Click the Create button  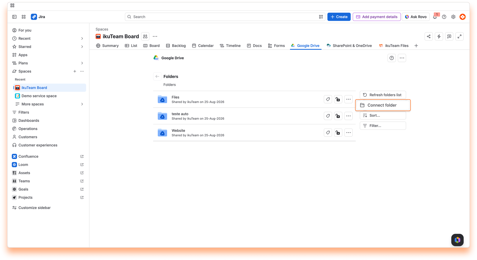[x=339, y=17]
